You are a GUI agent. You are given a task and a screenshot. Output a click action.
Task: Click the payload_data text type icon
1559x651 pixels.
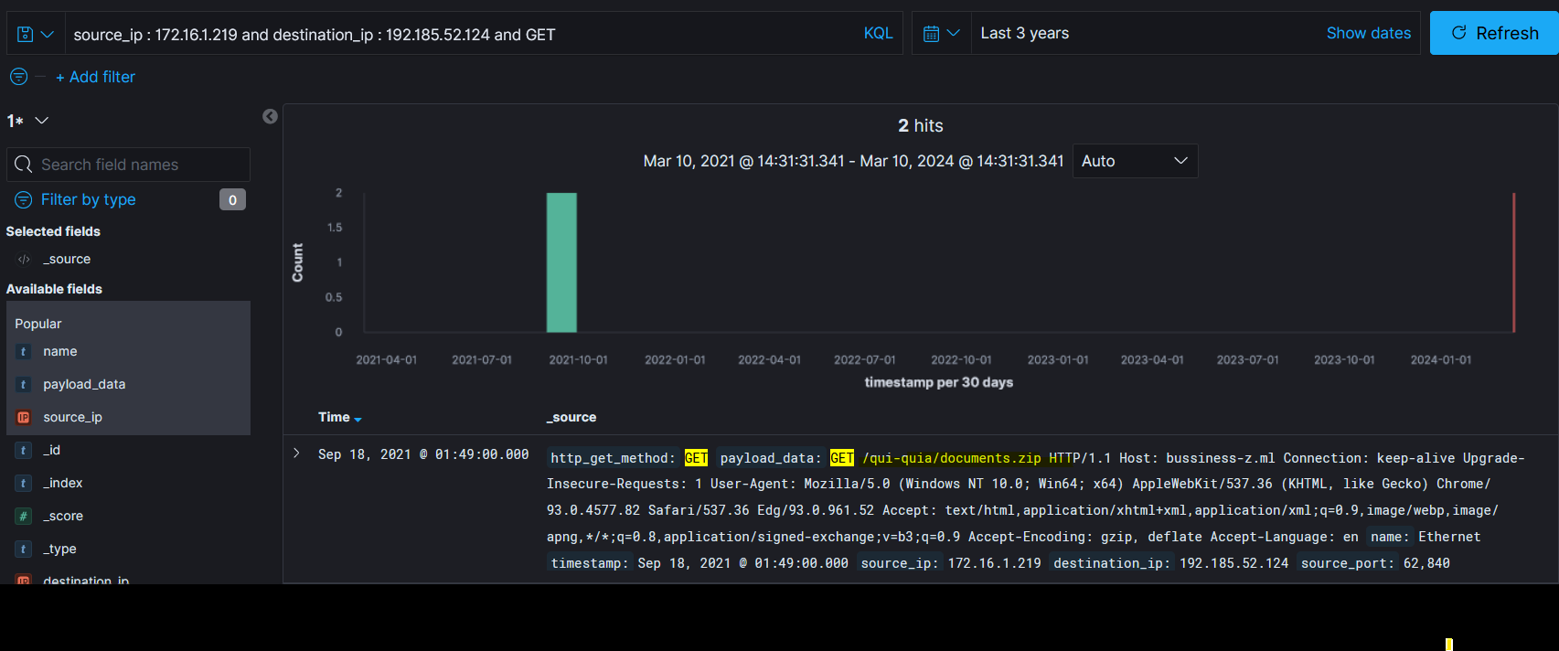[x=24, y=384]
